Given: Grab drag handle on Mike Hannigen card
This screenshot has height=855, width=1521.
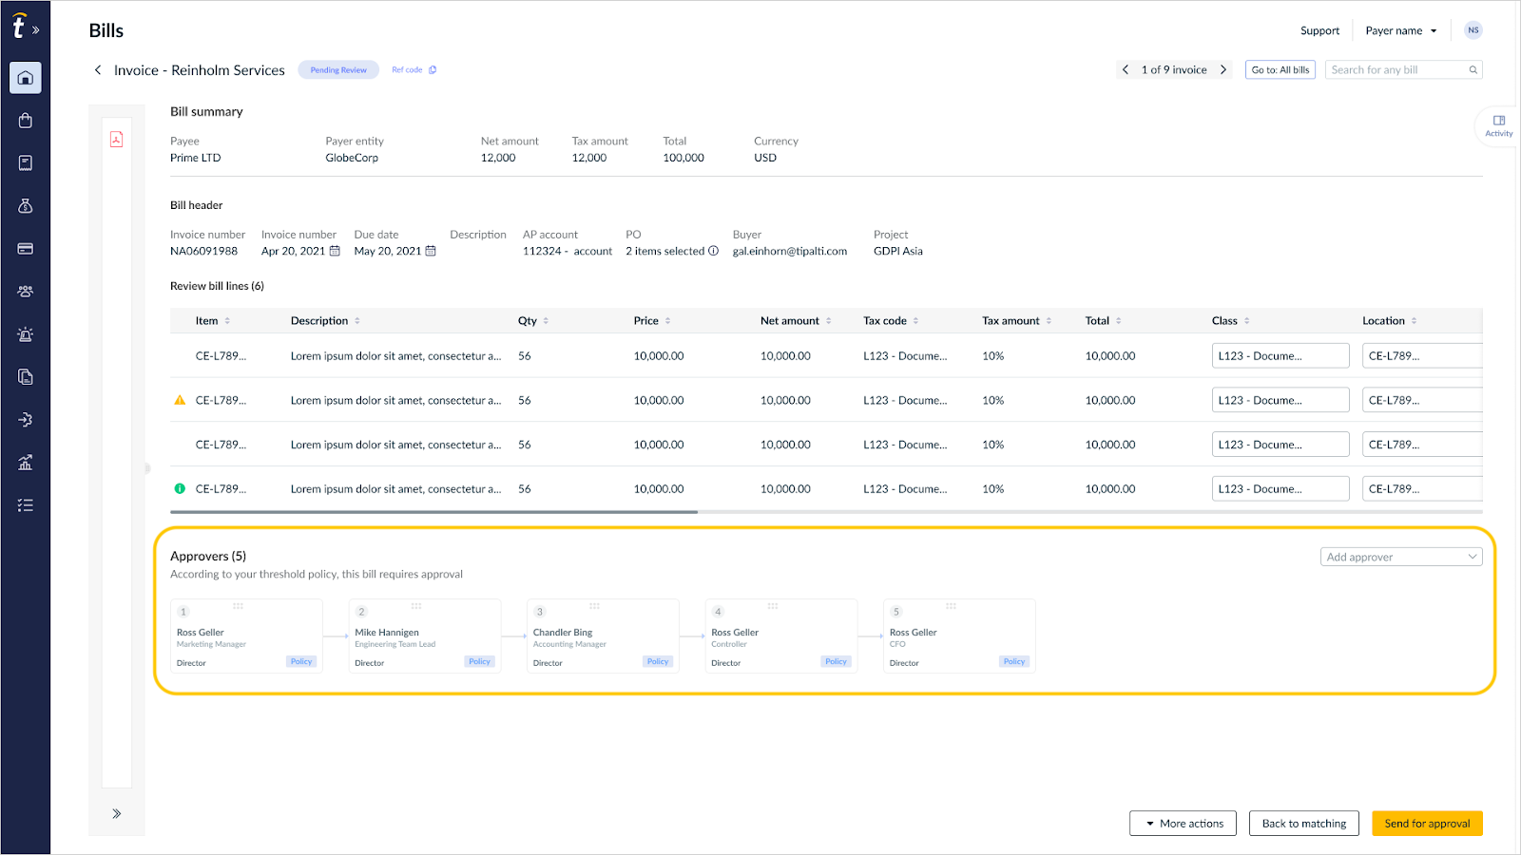Looking at the screenshot, I should click(x=416, y=606).
